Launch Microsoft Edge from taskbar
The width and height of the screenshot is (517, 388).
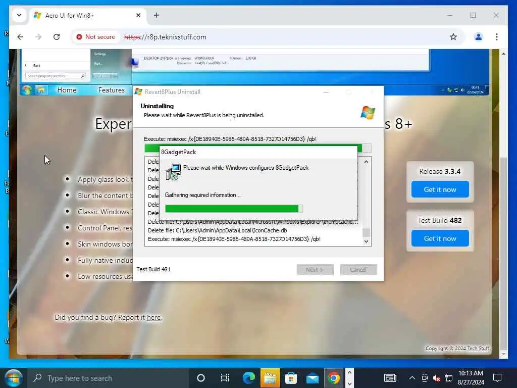click(248, 378)
